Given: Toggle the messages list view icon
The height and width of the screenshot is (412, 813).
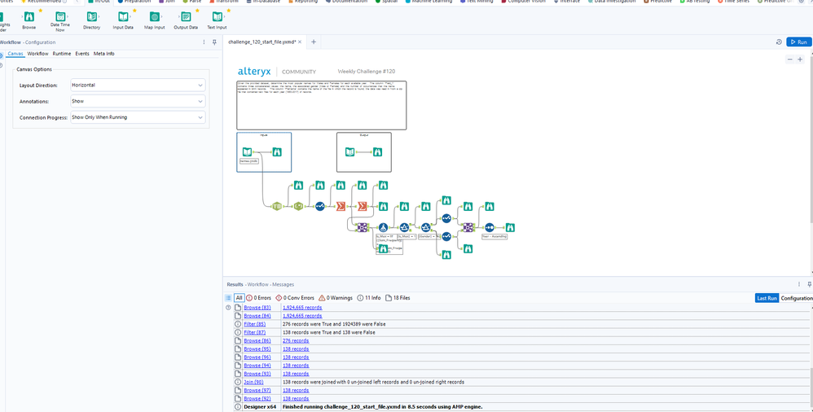Looking at the screenshot, I should click(228, 298).
